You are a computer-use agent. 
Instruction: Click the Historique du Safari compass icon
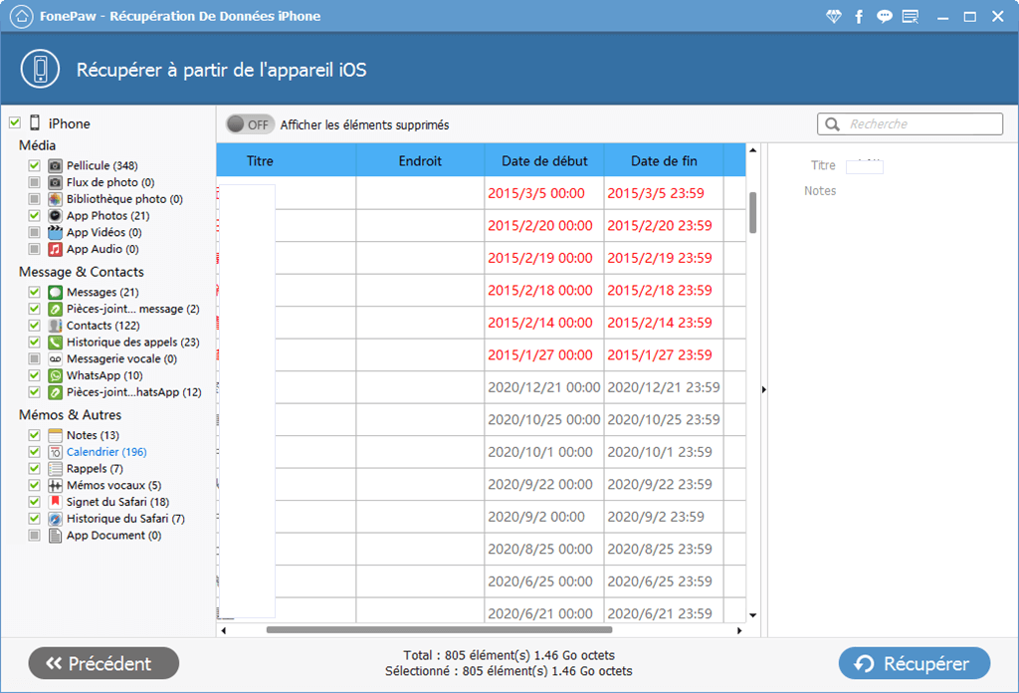coord(56,519)
